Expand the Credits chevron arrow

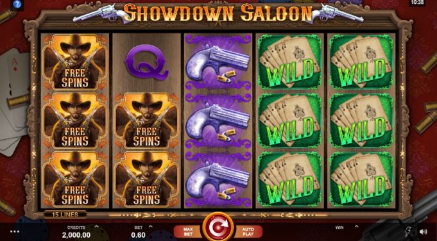(x=96, y=226)
